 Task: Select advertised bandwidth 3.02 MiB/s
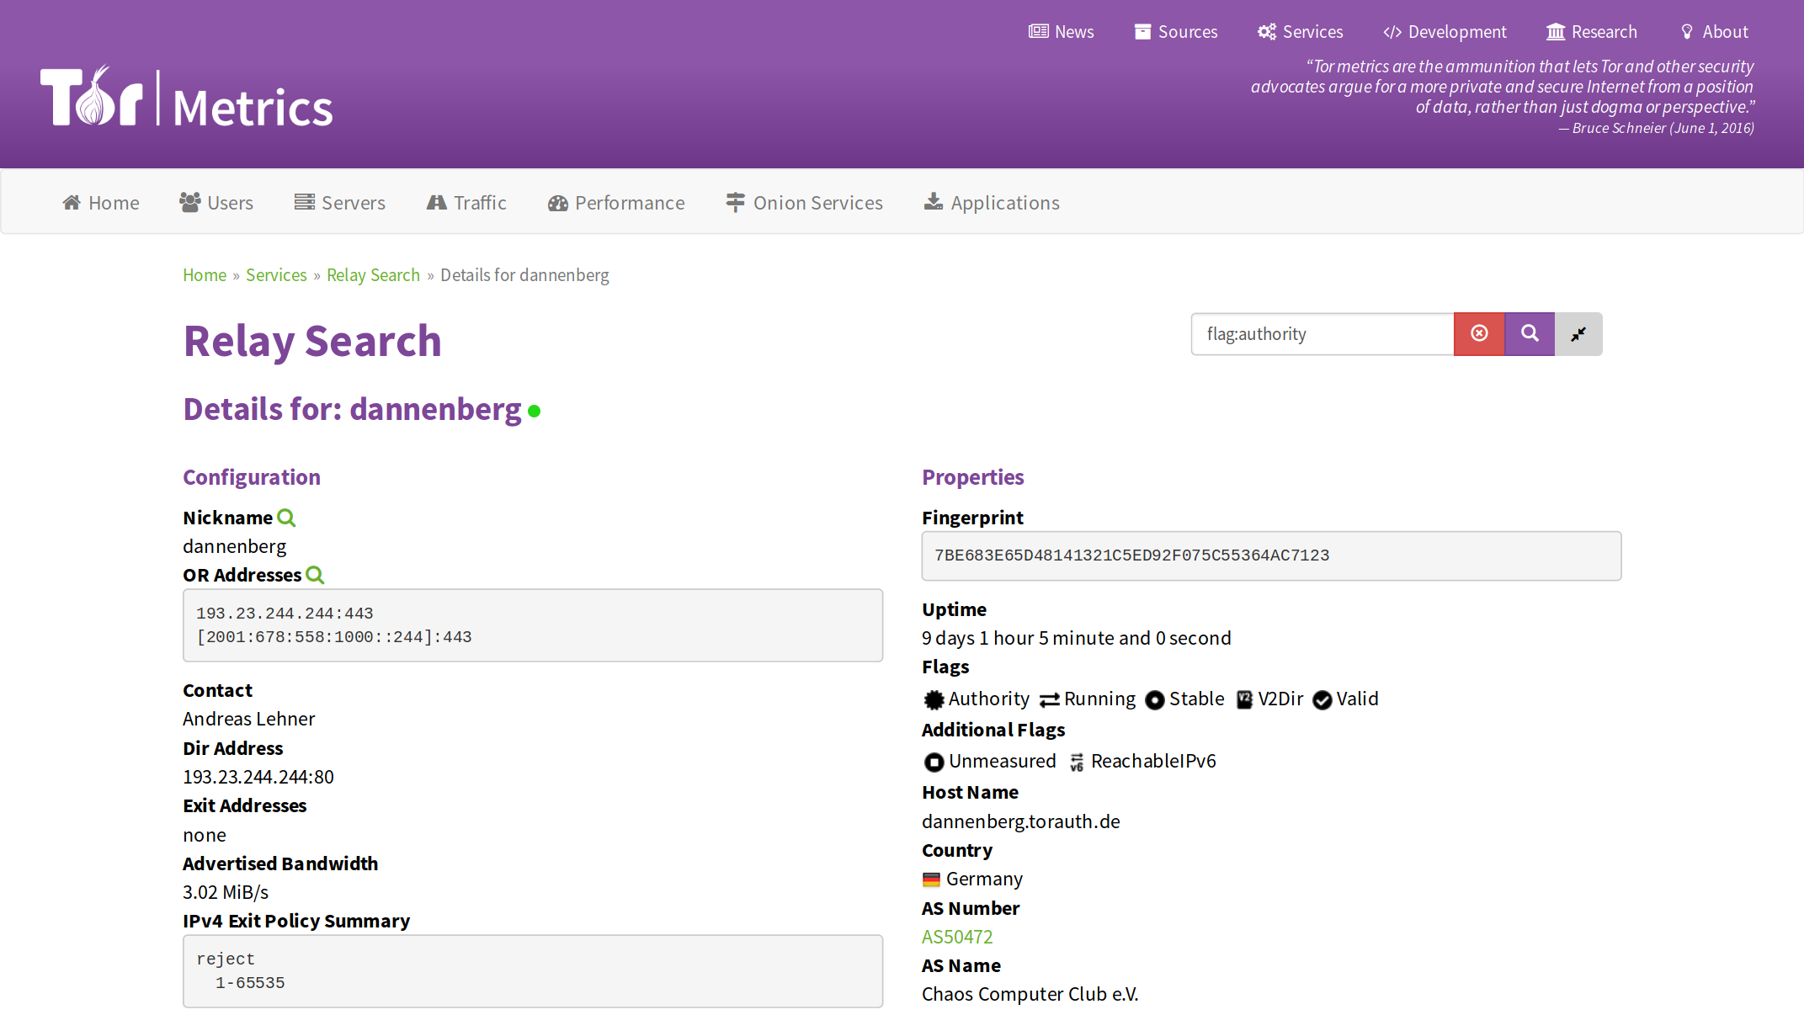click(226, 892)
